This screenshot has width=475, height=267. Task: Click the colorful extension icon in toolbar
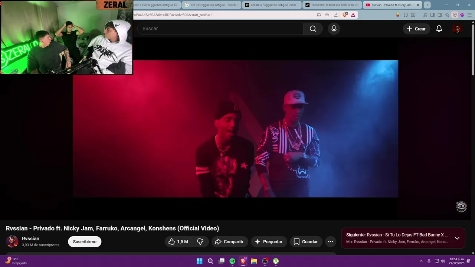(x=398, y=15)
